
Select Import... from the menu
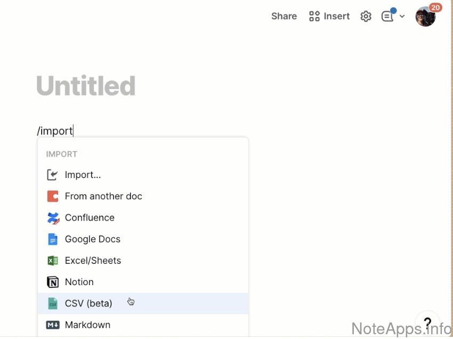(83, 175)
